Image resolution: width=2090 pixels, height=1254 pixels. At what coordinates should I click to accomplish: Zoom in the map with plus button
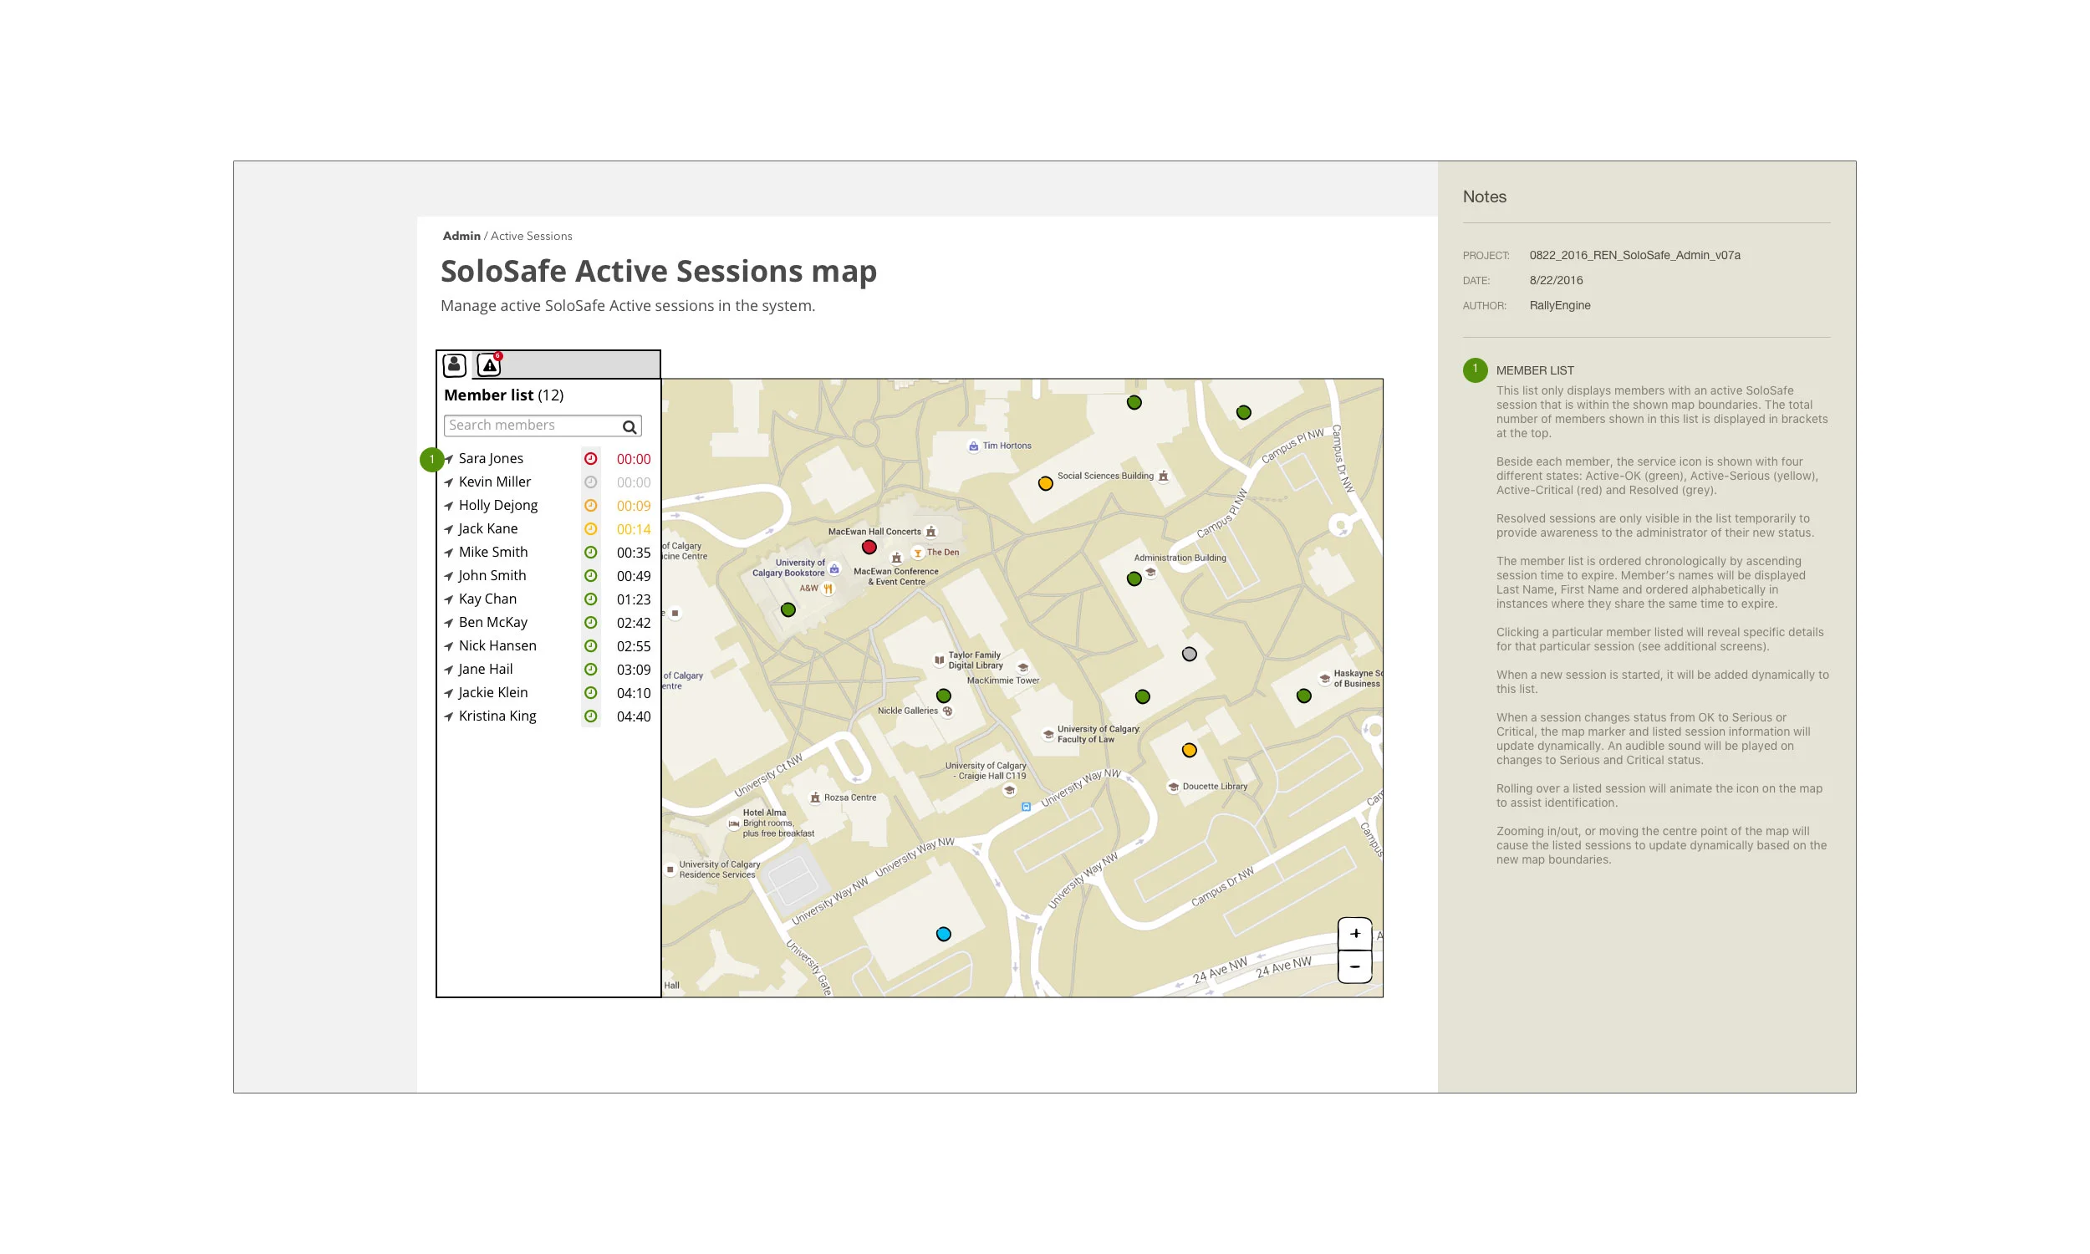[x=1355, y=934]
